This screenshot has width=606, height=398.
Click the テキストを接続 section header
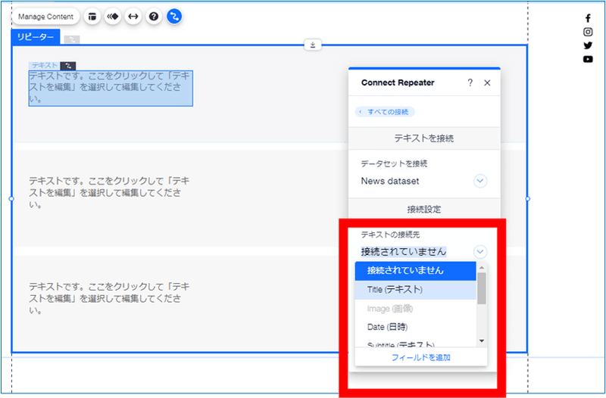pos(424,138)
